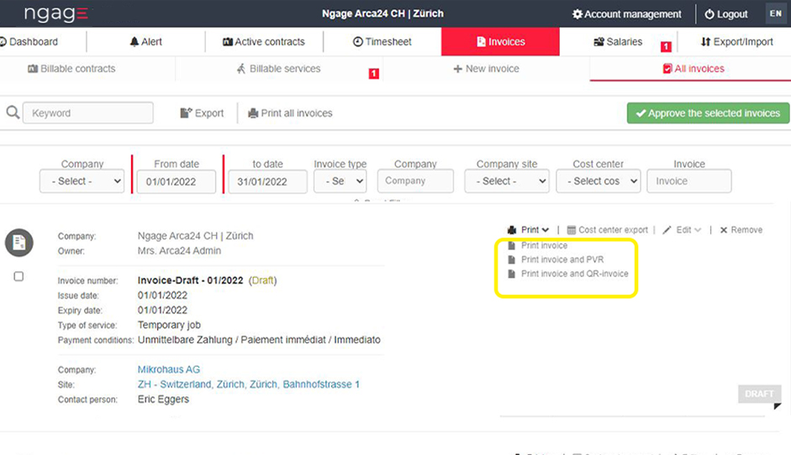Click the Keyword search field

(88, 113)
